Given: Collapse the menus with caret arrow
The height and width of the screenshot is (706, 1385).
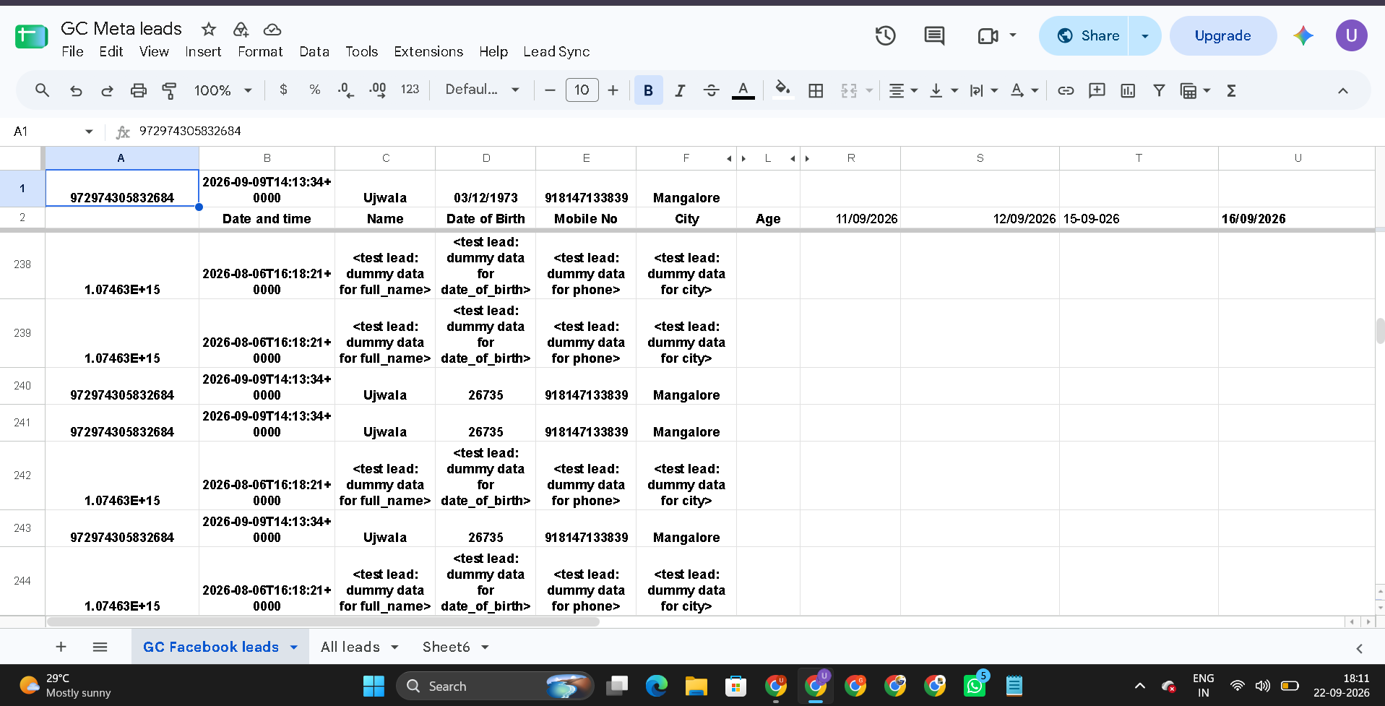Looking at the screenshot, I should click(1343, 90).
